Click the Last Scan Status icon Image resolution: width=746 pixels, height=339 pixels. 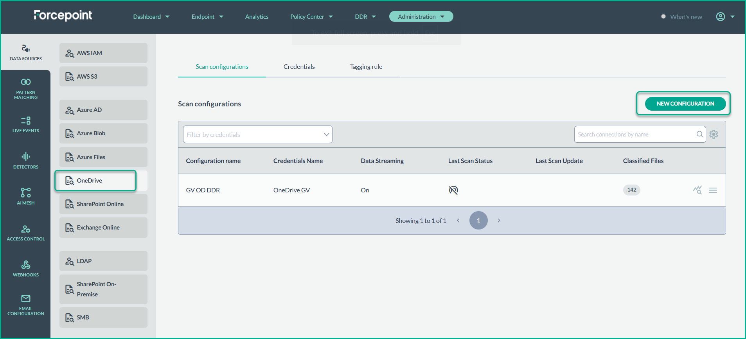pos(453,190)
